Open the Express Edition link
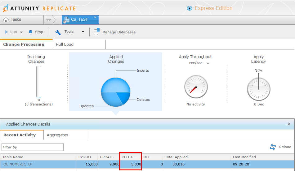Viewport: 295px width, 171px height. [213, 8]
